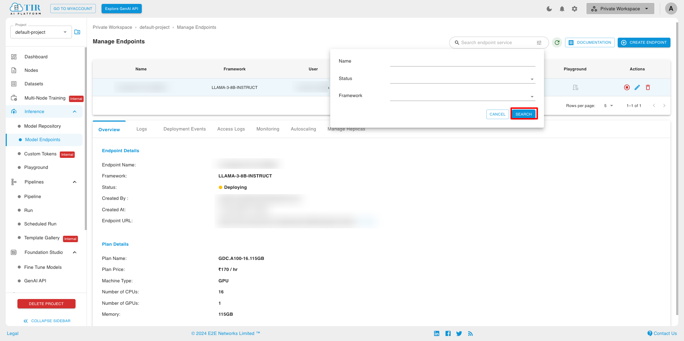This screenshot has width=684, height=341.
Task: Open search filter options icon
Action: click(539, 43)
